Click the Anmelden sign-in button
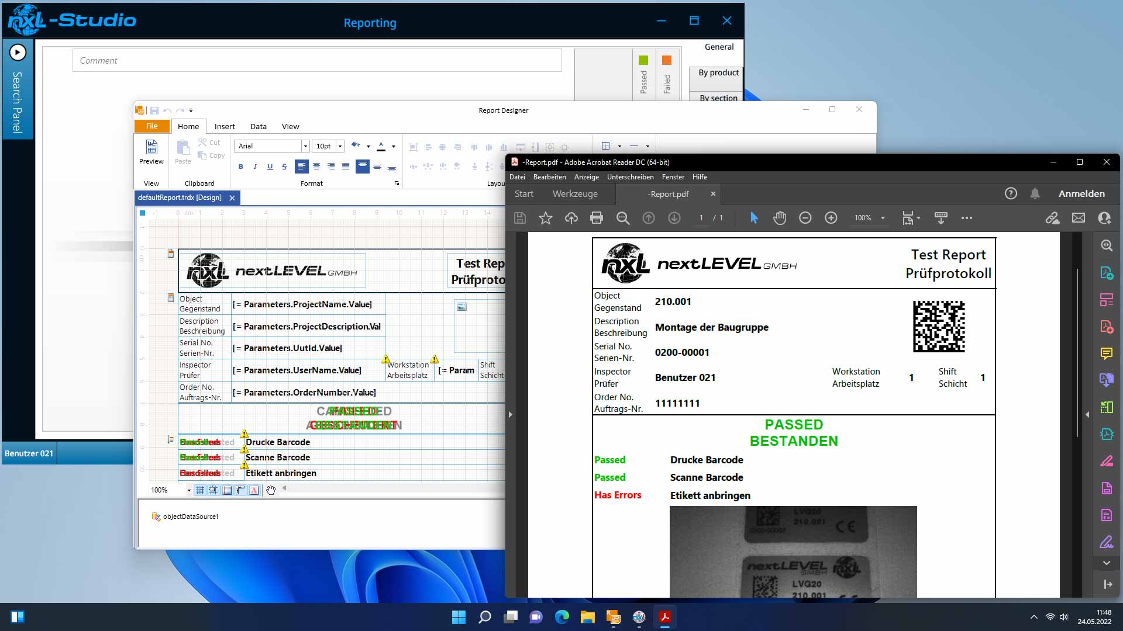 pyautogui.click(x=1081, y=193)
